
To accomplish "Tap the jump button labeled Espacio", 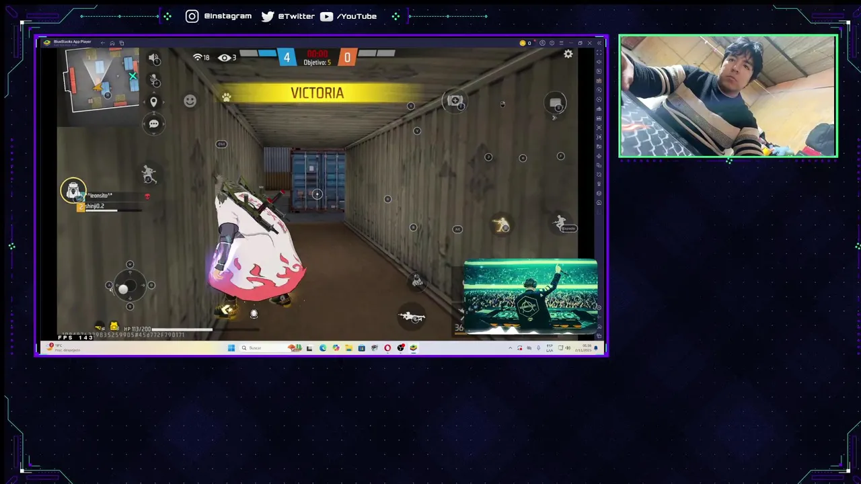I will click(x=562, y=223).
